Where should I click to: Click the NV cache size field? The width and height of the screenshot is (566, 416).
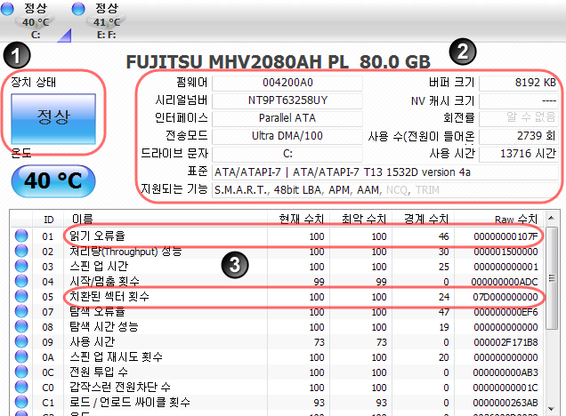(519, 100)
